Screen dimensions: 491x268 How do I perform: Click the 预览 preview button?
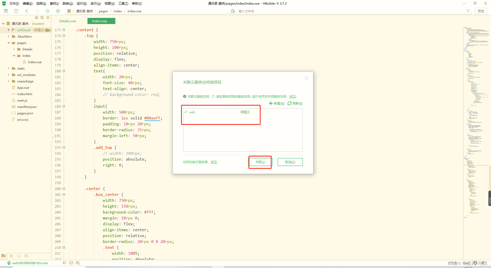tap(481, 11)
